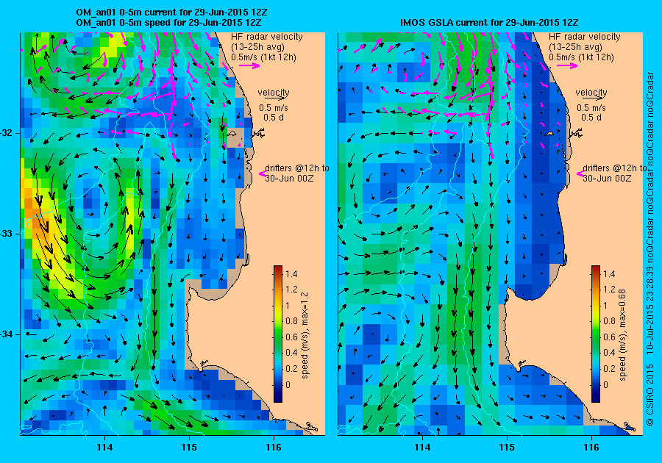
Task: Click latitude label '-34' on left axis
Action: point(7,334)
